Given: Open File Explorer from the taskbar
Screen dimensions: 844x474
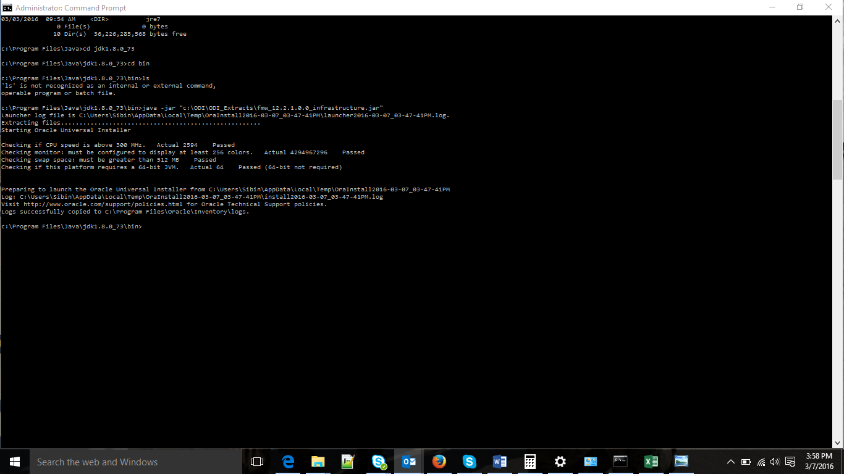Looking at the screenshot, I should pos(318,461).
